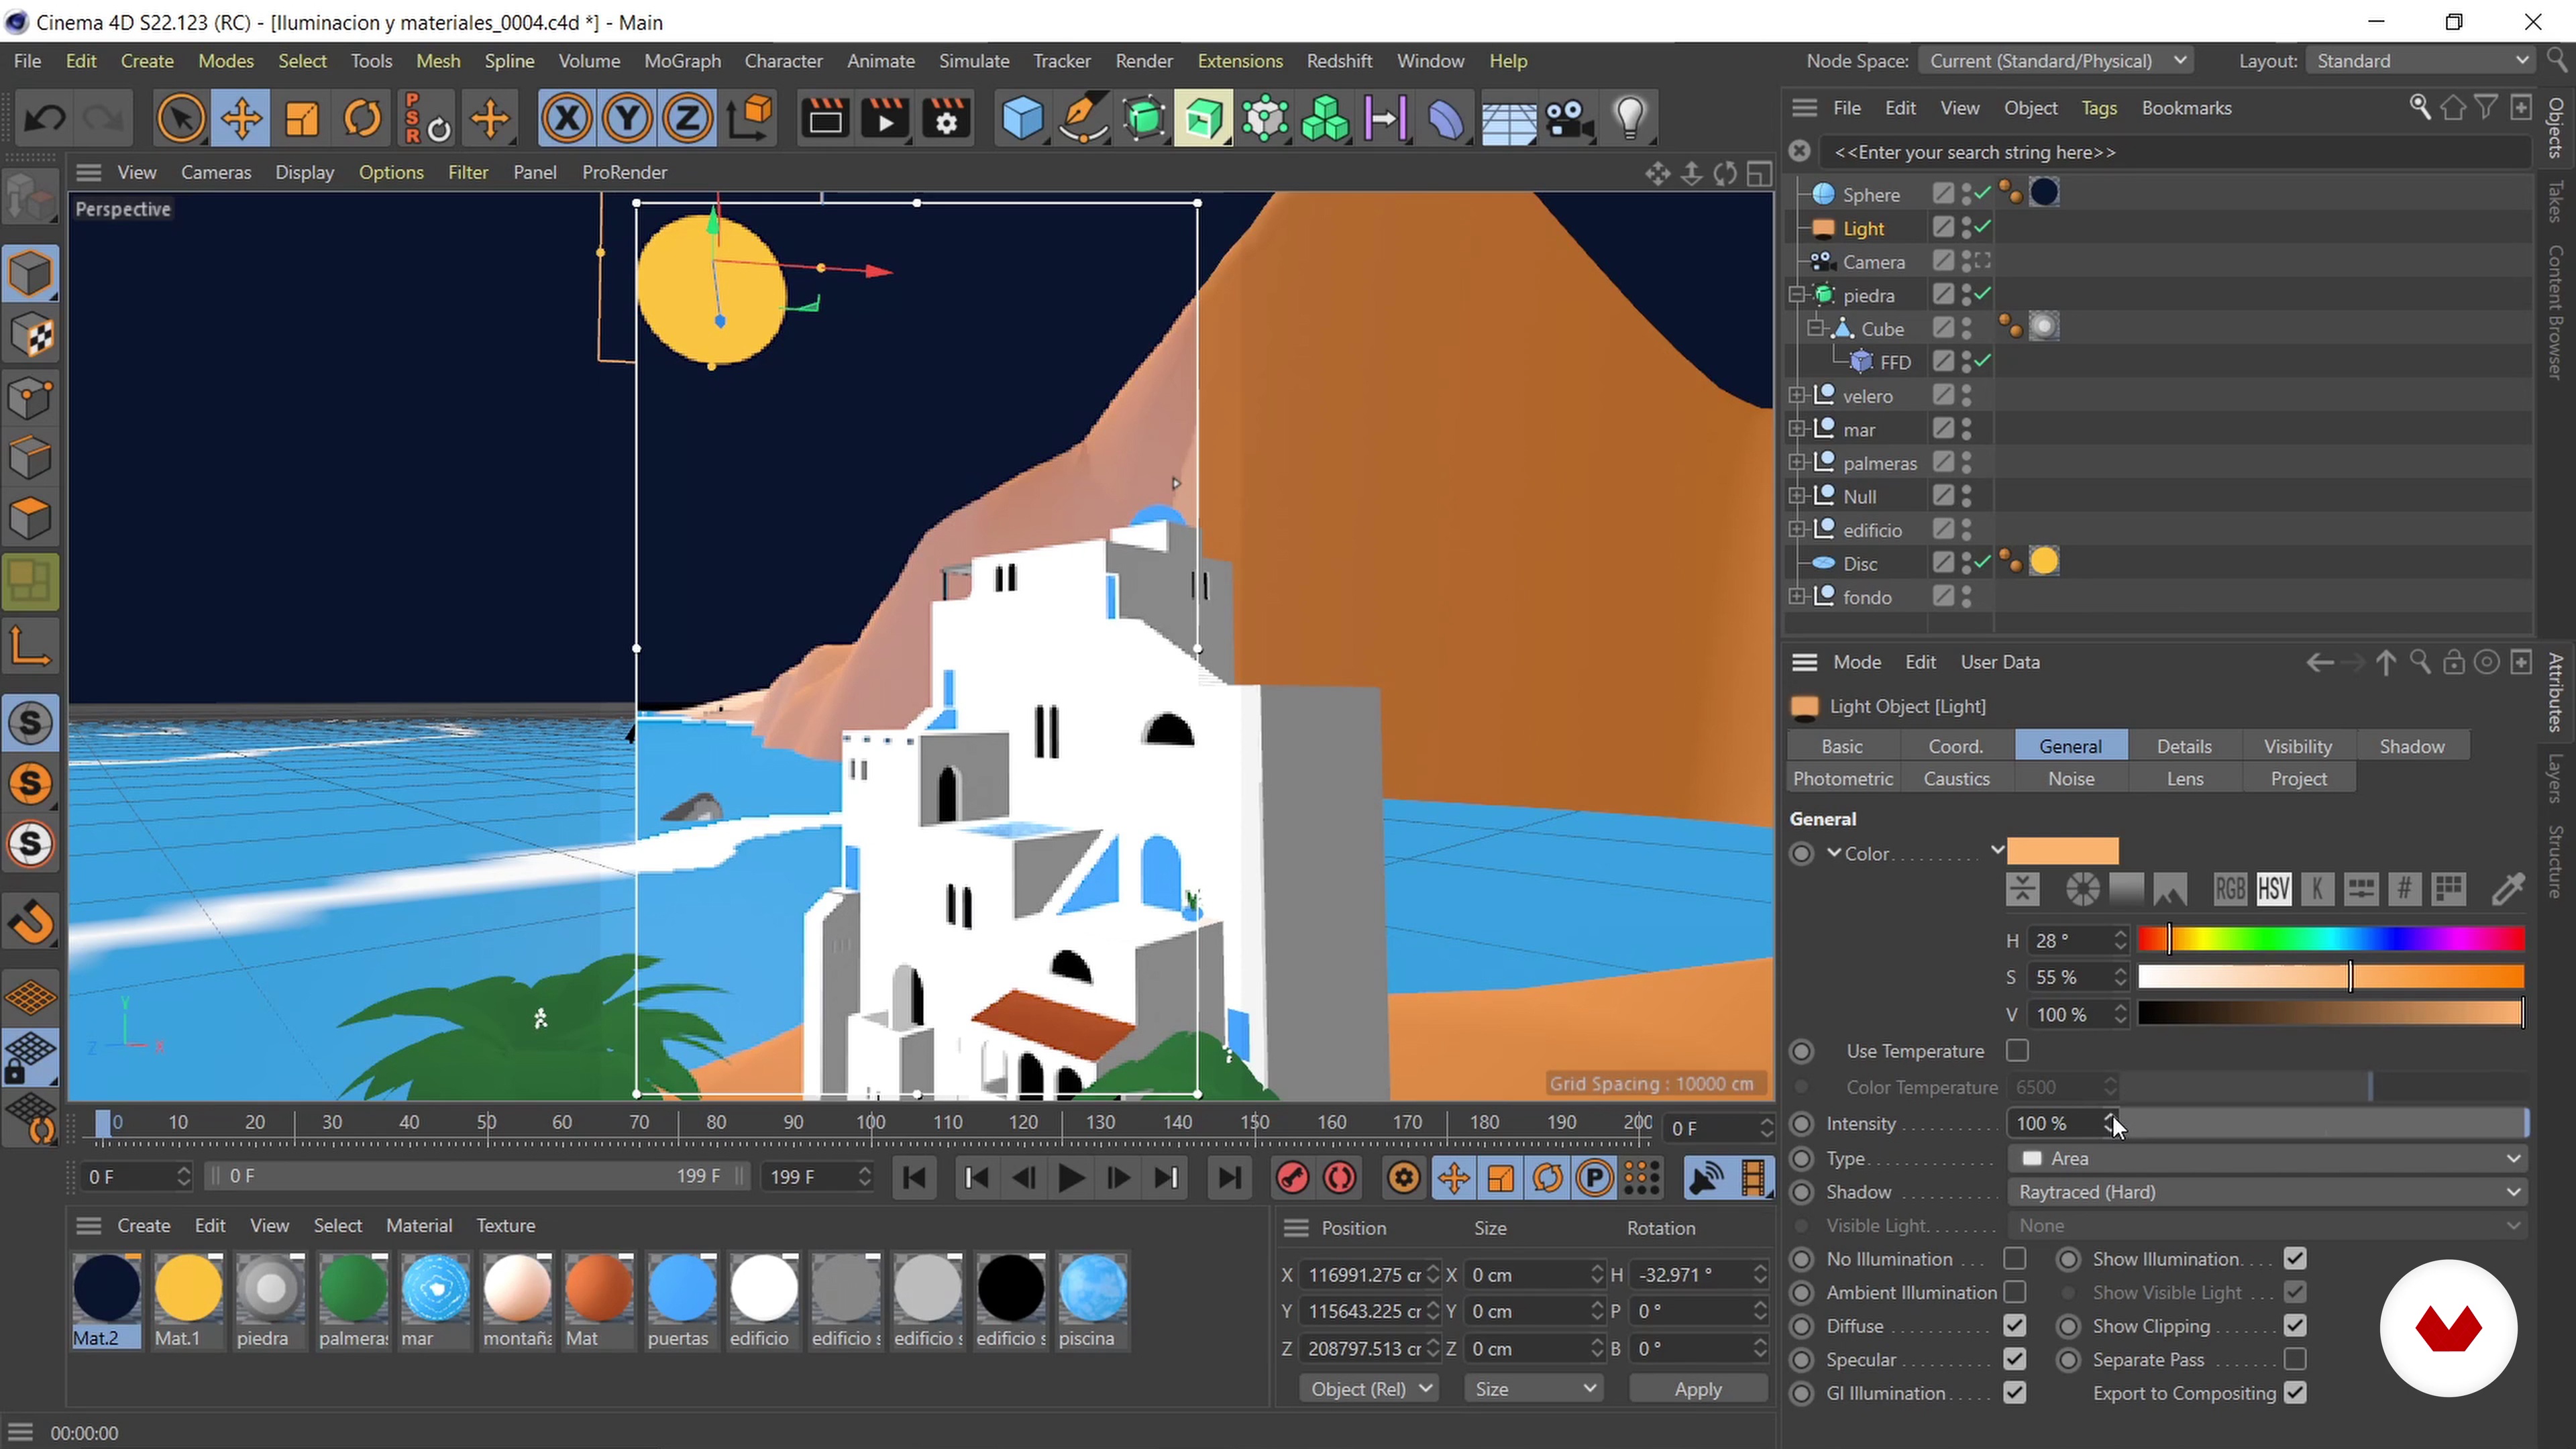Play the animation forward
This screenshot has height=1449, width=2576.
[1070, 1177]
